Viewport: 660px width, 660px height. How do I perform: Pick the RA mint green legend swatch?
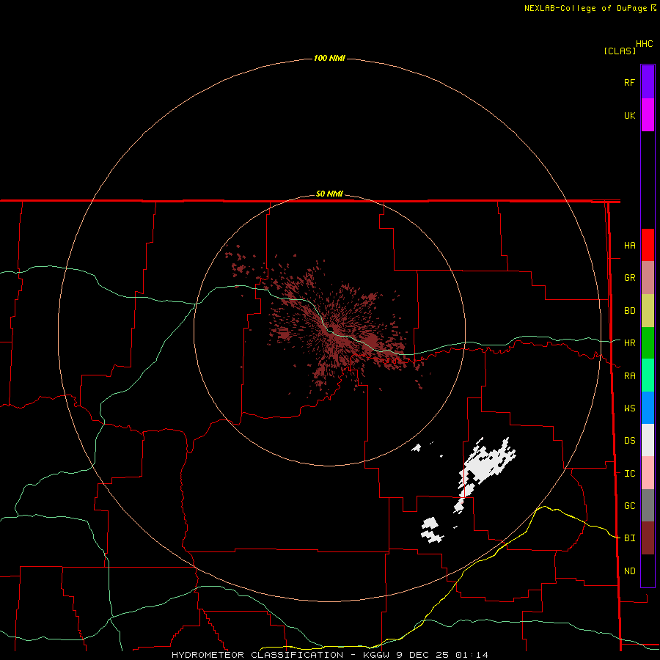(x=648, y=375)
